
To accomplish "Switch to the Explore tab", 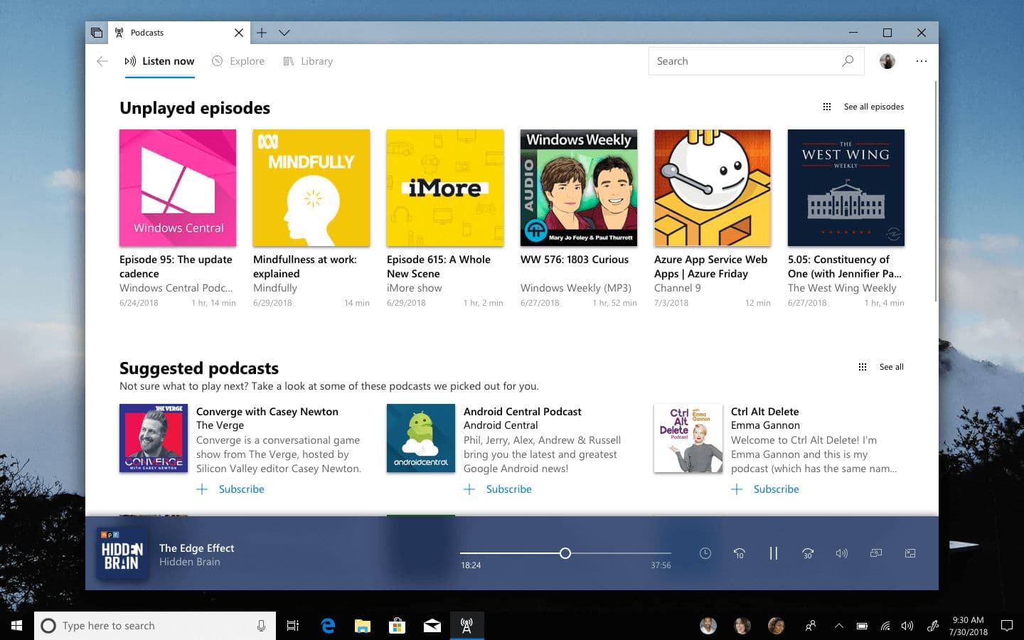I will click(x=238, y=61).
